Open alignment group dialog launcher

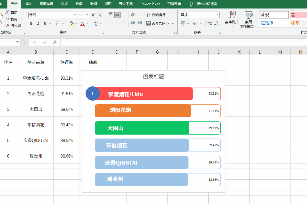tap(175, 33)
